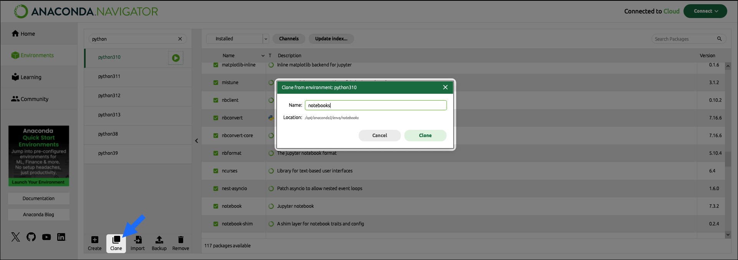Uncheck the nest-asyncio package checkbox
The width and height of the screenshot is (738, 260).
pyautogui.click(x=216, y=189)
